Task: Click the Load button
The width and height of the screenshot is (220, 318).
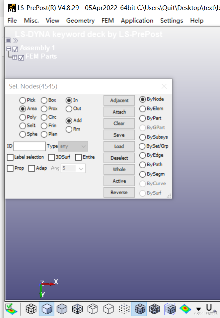Action: coord(119,146)
